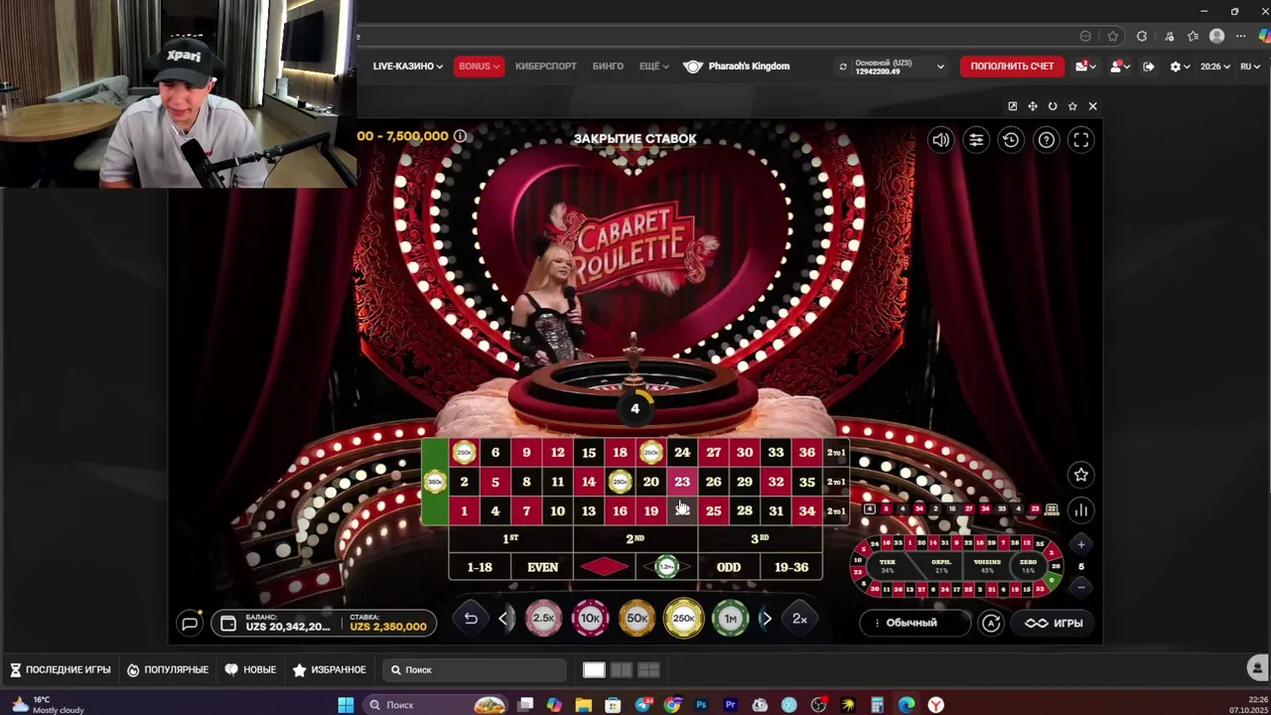Pop out the game window icon

pyautogui.click(x=1012, y=106)
